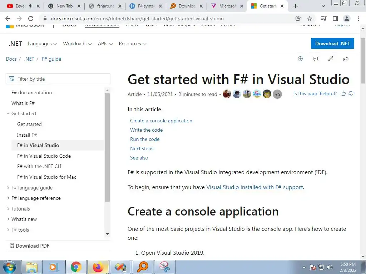Viewport: 366px width, 274px height.
Task: Jump to Write the code section
Action: [x=146, y=130]
